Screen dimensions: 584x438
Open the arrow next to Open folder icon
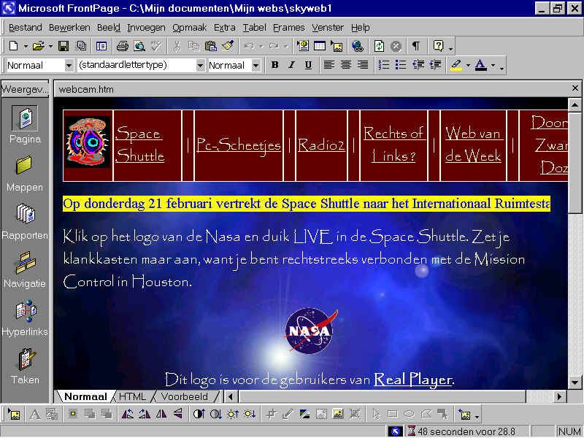click(50, 47)
